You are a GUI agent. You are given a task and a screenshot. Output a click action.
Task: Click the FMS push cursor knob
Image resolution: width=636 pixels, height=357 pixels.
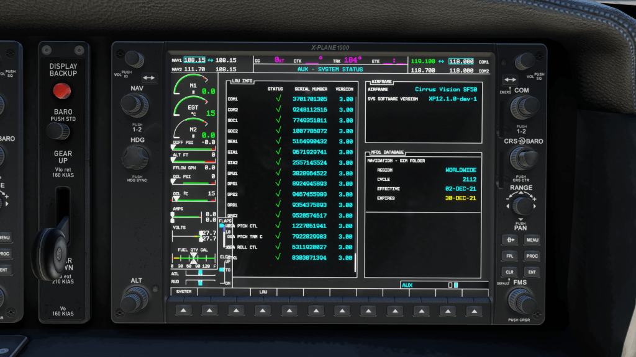tap(522, 302)
